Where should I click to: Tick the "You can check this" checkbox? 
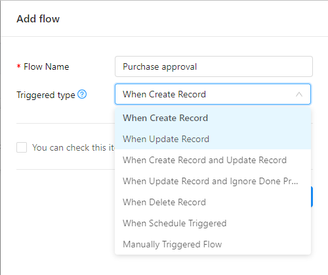point(22,147)
